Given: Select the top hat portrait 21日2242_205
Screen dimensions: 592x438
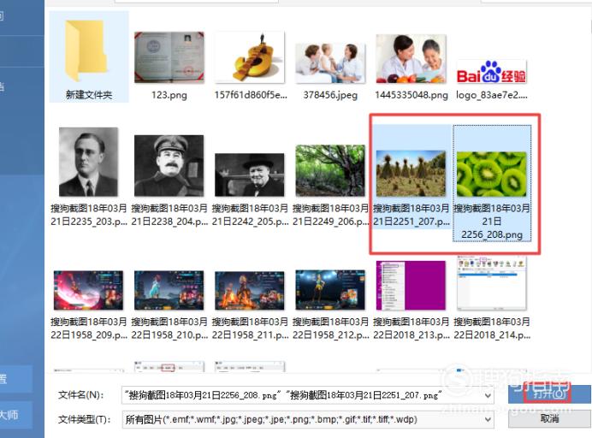Looking at the screenshot, I should [x=250, y=175].
